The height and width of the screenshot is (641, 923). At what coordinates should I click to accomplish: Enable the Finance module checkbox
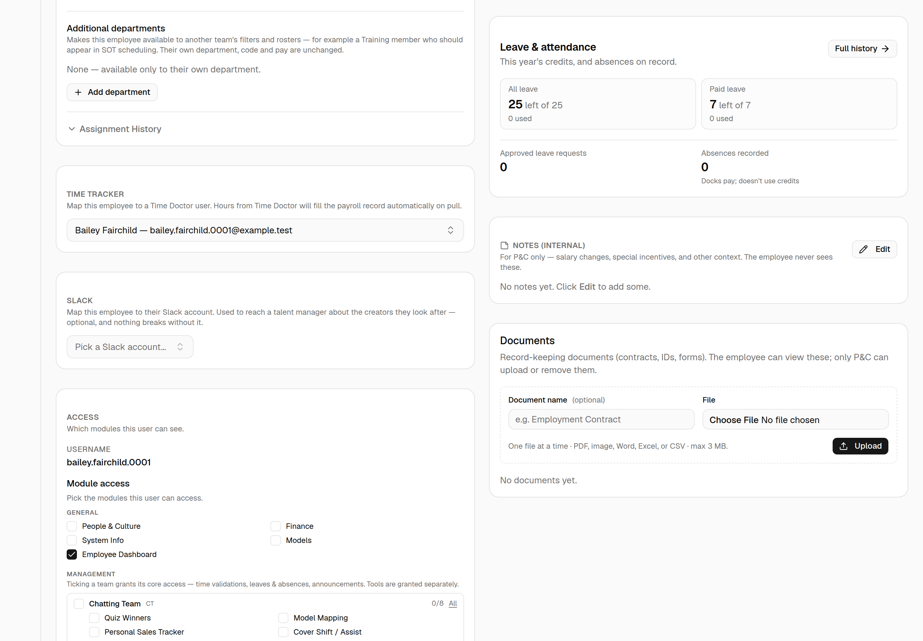(276, 526)
